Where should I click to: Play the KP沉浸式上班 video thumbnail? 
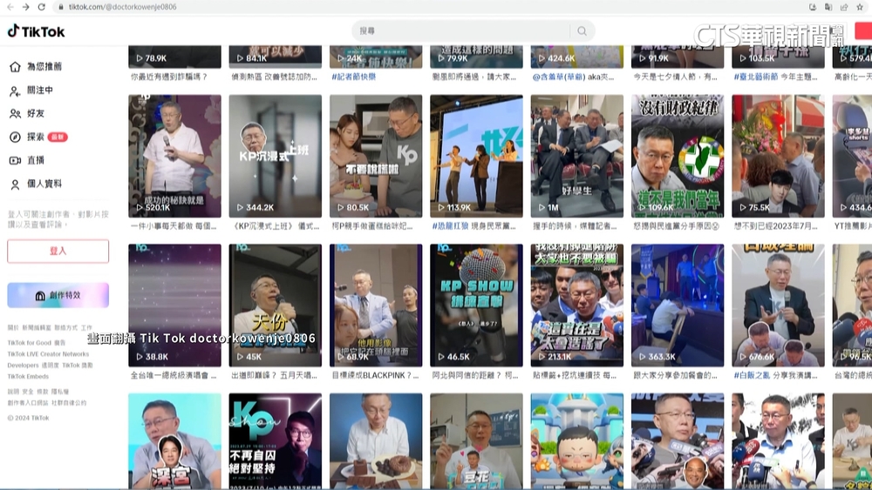click(275, 156)
